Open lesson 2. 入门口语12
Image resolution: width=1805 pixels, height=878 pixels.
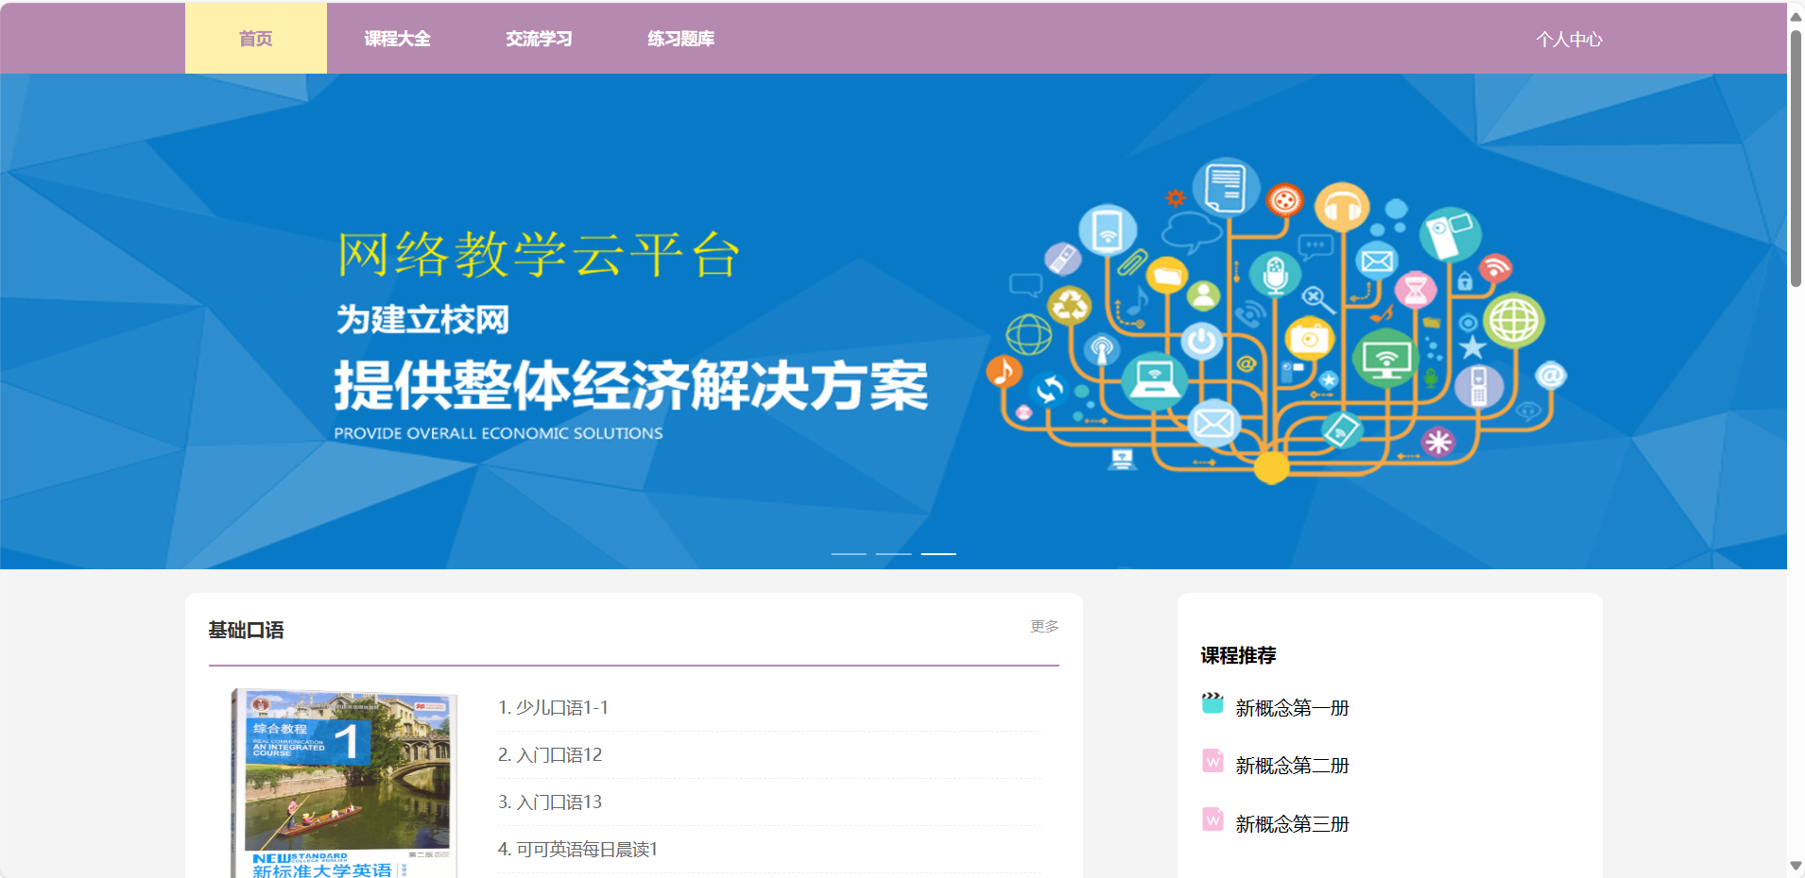coord(550,754)
